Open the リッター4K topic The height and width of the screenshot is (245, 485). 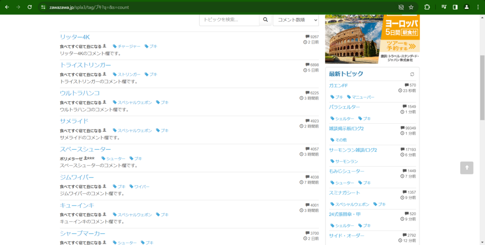(x=75, y=37)
